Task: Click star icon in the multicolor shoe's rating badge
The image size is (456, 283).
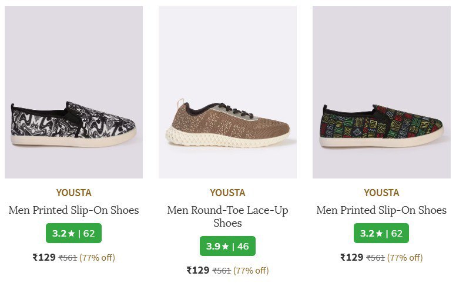Action: (x=379, y=234)
